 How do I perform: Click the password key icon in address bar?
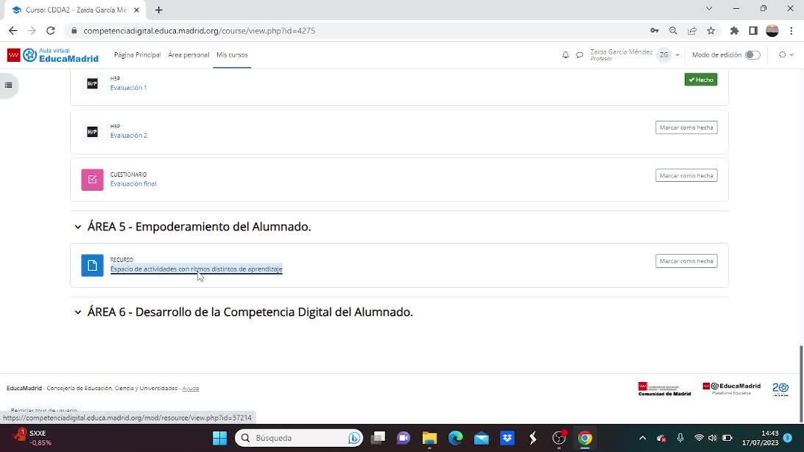click(x=655, y=31)
